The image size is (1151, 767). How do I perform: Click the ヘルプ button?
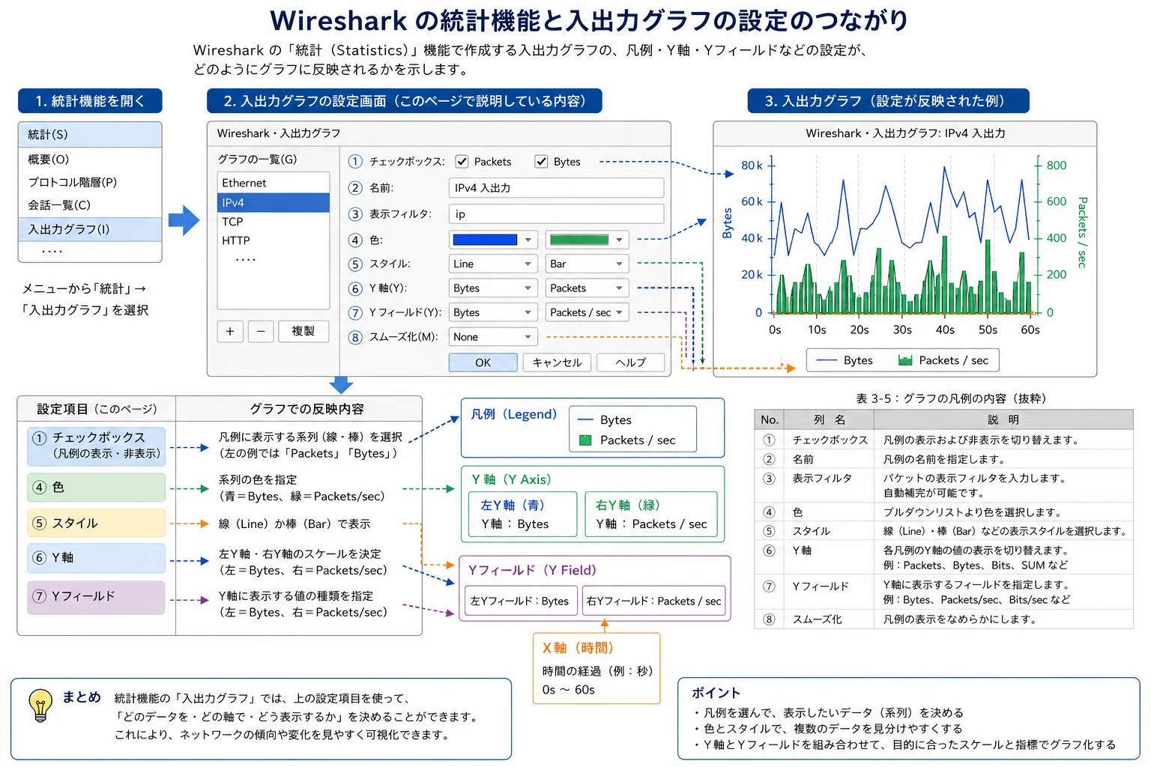(x=631, y=363)
